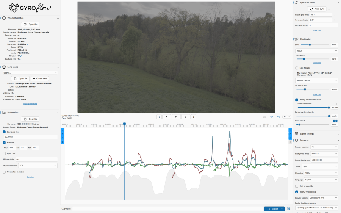Go to the previous frame
The height and width of the screenshot is (213, 341).
(x=167, y=117)
